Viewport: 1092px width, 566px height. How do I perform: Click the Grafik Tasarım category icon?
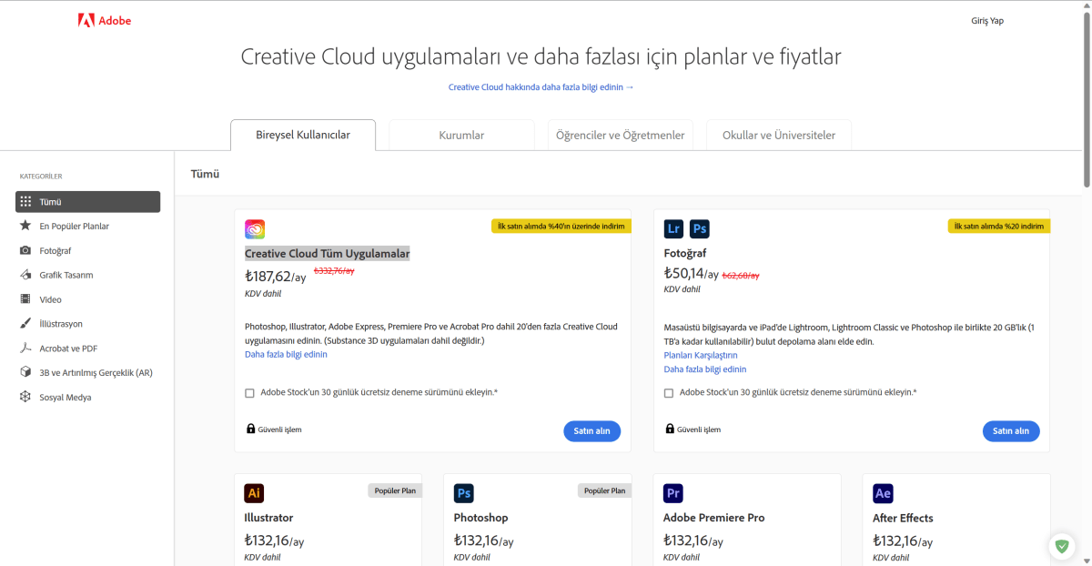(x=25, y=275)
